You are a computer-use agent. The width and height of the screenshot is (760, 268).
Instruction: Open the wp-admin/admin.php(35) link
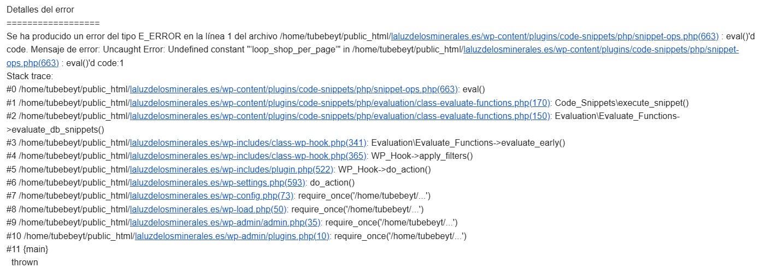(225, 223)
